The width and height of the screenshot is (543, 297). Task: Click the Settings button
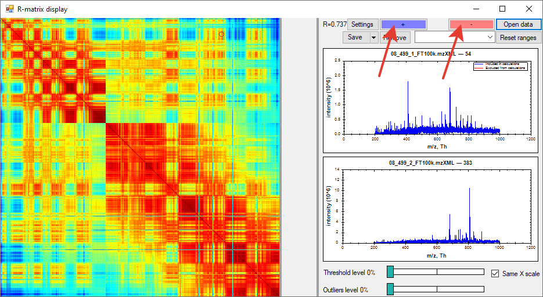(362, 24)
